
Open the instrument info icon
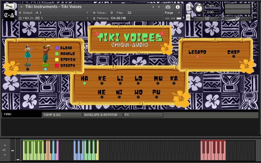point(177,7)
